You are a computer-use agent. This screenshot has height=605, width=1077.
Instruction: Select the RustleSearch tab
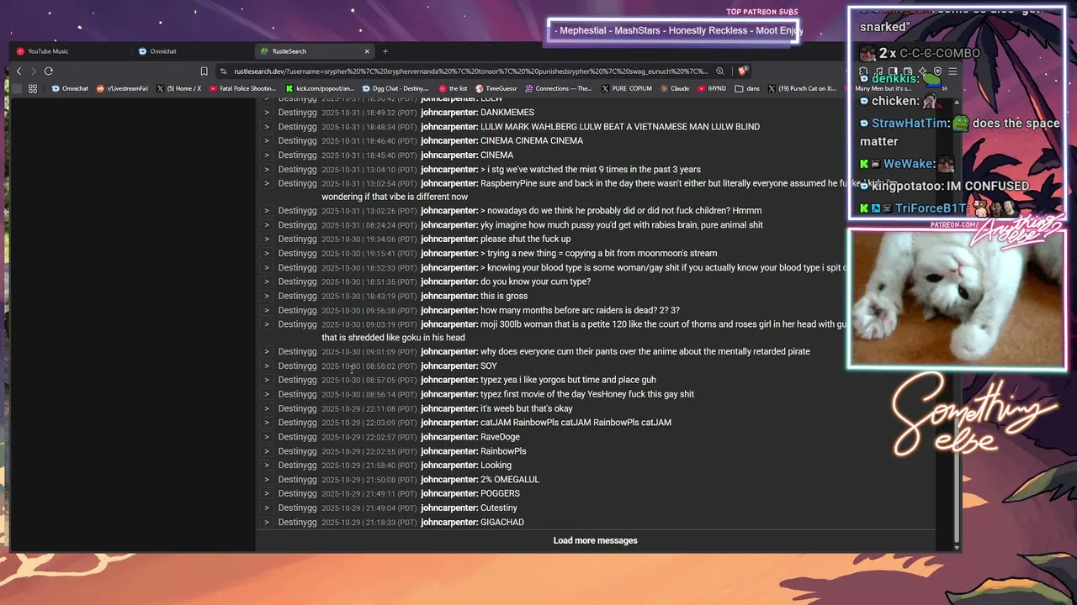(x=315, y=51)
